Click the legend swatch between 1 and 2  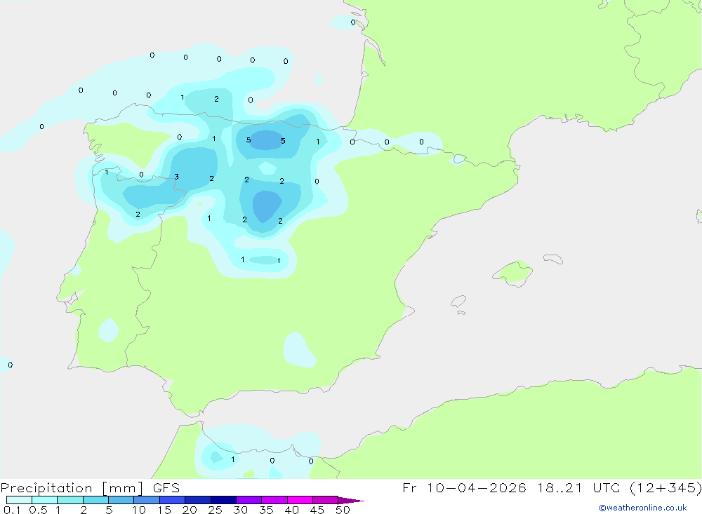click(x=70, y=500)
